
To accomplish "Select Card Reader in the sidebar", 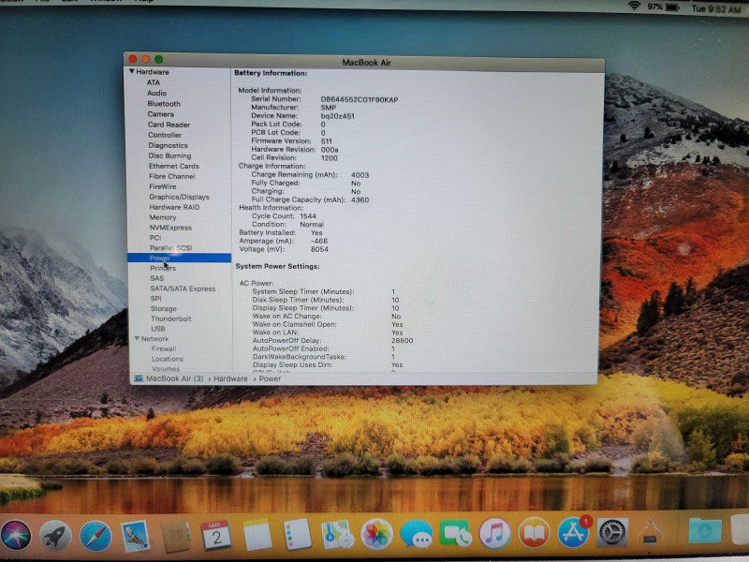I will coord(169,125).
